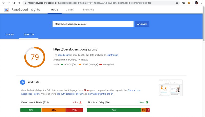The height and width of the screenshot is (117, 205).
Task: Click the FID red 1% bar segment
Action: (148, 110)
